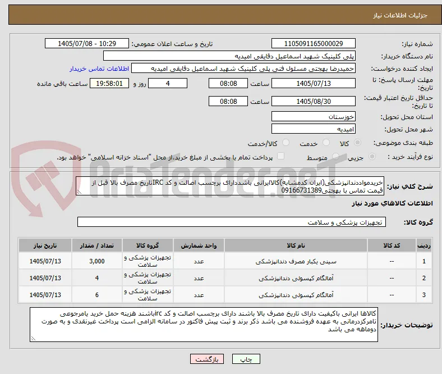Click the resize handle of buyer notes box

point(33,339)
